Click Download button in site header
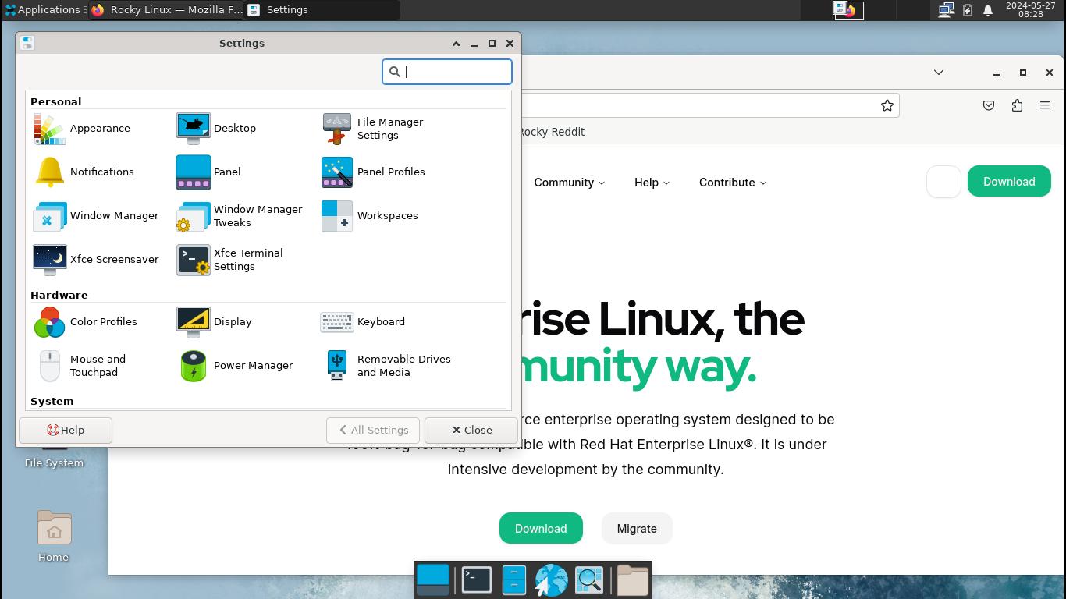 1009,182
